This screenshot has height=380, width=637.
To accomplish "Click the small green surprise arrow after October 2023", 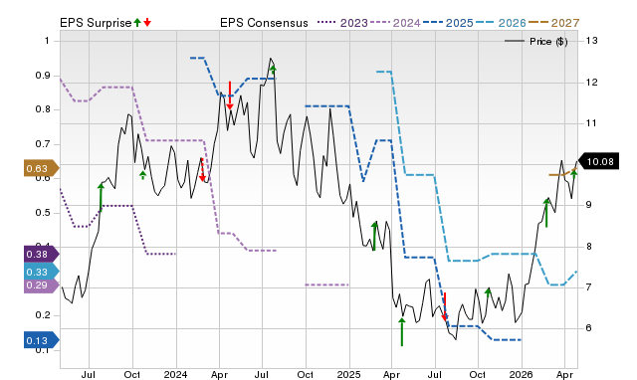I will pyautogui.click(x=142, y=175).
